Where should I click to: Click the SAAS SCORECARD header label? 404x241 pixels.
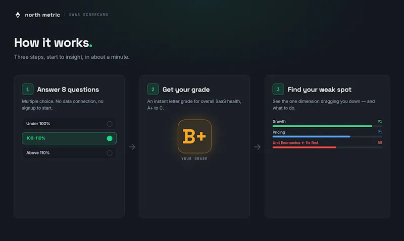(x=89, y=15)
